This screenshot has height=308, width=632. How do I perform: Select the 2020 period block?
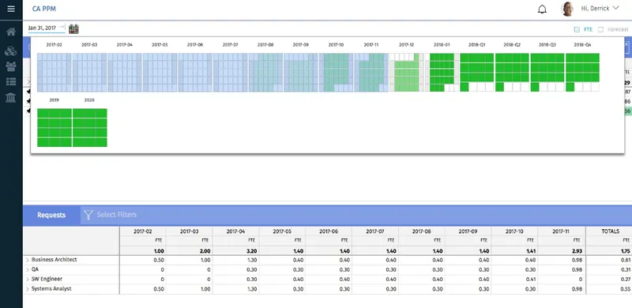click(x=89, y=127)
